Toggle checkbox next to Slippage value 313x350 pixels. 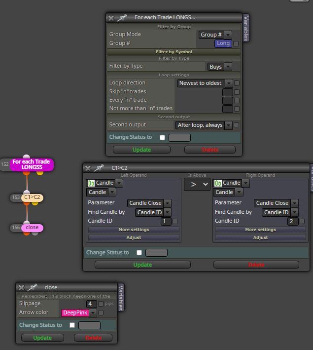pyautogui.click(x=101, y=304)
